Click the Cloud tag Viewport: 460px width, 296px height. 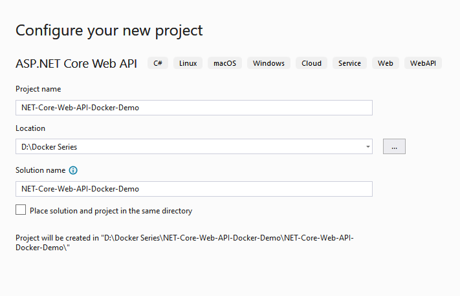point(312,63)
